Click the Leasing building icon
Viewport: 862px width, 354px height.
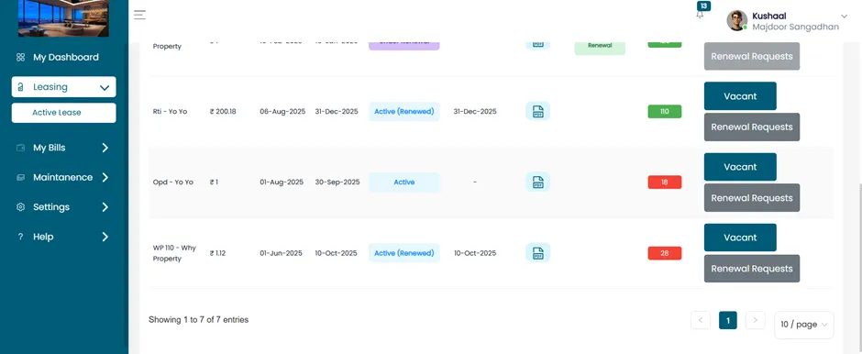20,87
